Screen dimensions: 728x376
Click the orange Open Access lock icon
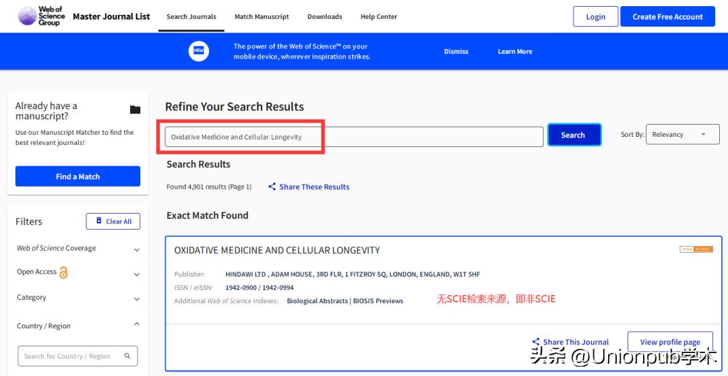(63, 272)
